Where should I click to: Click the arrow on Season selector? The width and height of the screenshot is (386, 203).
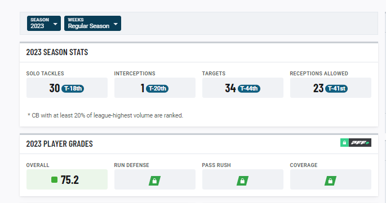[55, 24]
